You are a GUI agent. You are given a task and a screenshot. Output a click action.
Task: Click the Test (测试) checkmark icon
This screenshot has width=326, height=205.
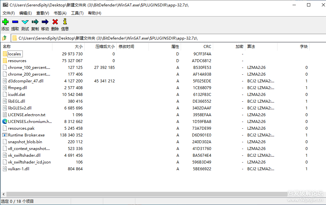coord(25,22)
